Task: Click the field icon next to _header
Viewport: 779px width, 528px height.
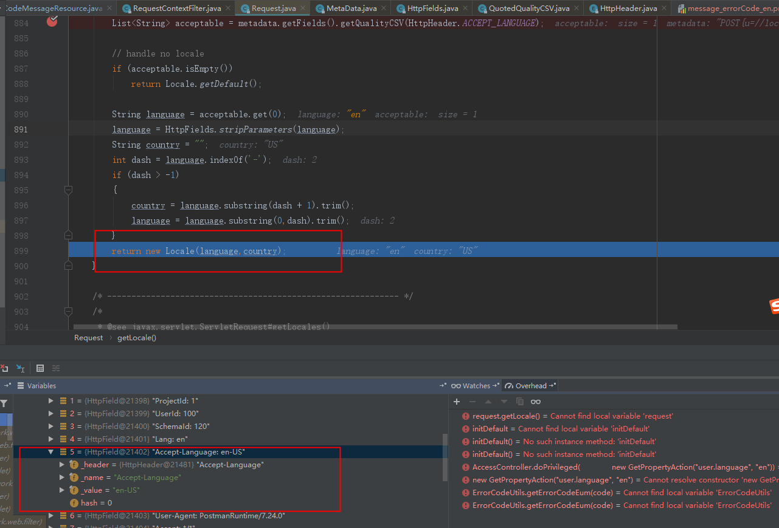Action: click(75, 465)
